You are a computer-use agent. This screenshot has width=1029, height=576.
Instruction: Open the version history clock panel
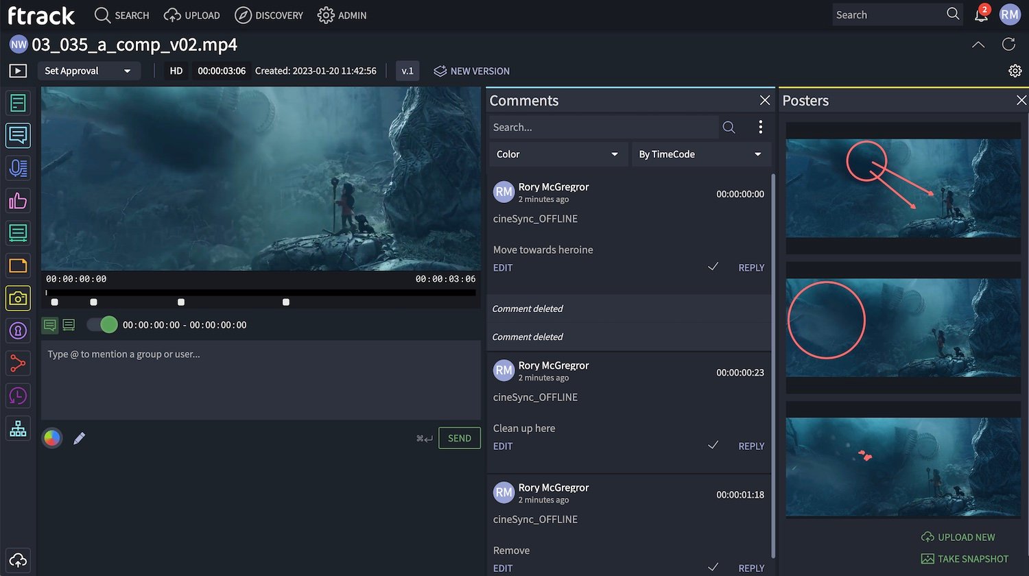click(18, 396)
